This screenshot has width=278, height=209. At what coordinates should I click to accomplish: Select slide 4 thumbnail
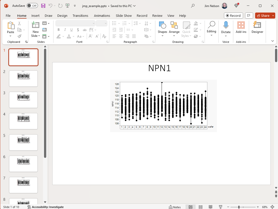coord(23,121)
